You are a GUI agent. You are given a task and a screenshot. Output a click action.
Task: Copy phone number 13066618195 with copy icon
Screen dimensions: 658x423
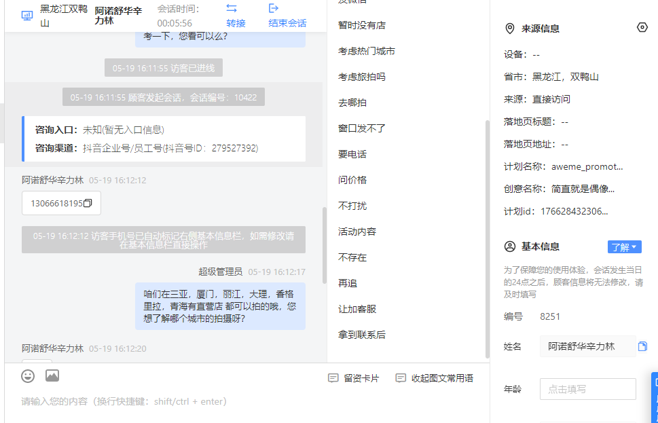(x=88, y=204)
